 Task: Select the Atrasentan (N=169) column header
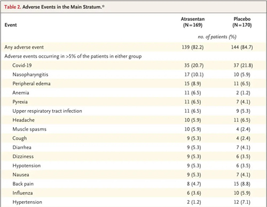[193, 22]
